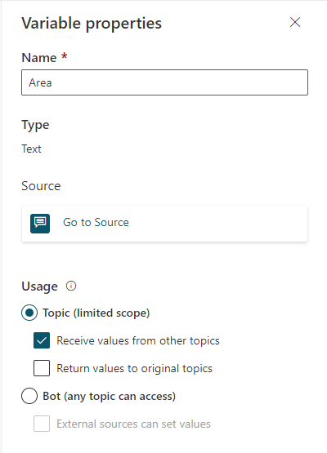Viewport: 327px width, 453px height.
Task: Click the 'Bot (any topic can access)' label text
Action: pos(109,396)
